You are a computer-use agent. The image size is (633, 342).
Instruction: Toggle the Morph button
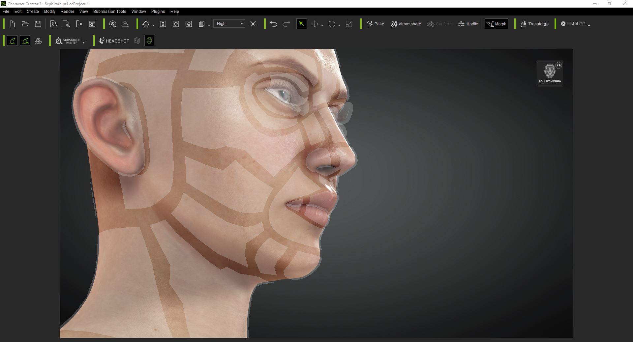click(497, 24)
